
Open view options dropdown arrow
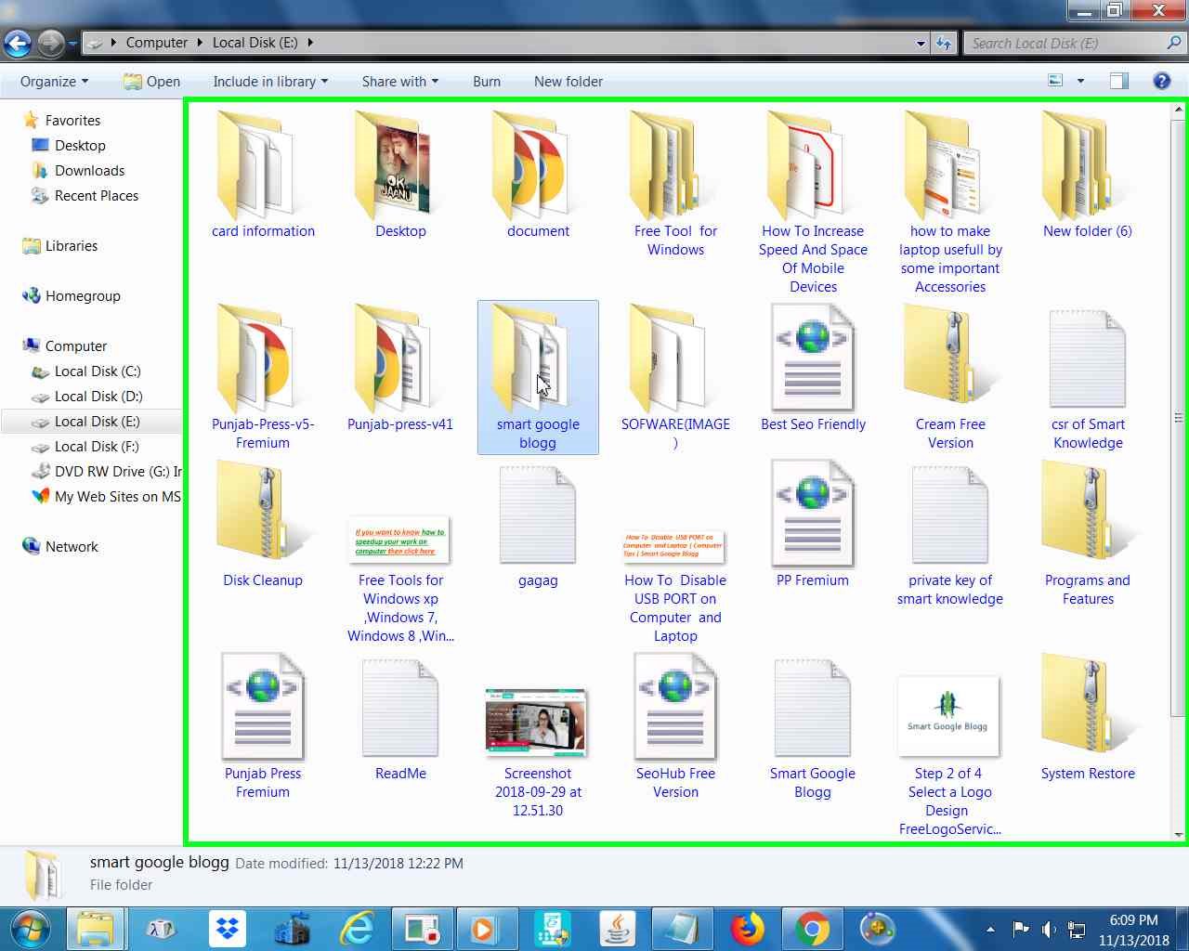click(1080, 81)
